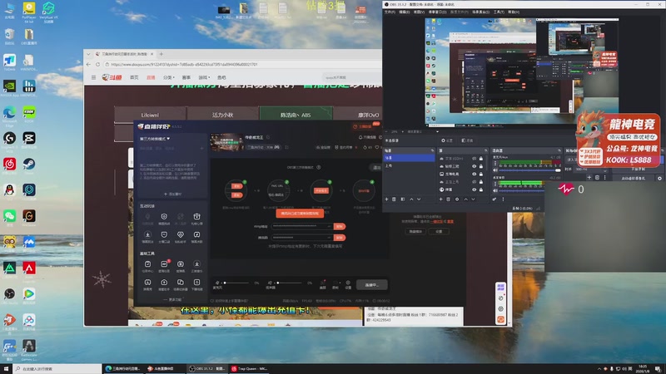Open OBS 帮助 menu

coord(513,12)
